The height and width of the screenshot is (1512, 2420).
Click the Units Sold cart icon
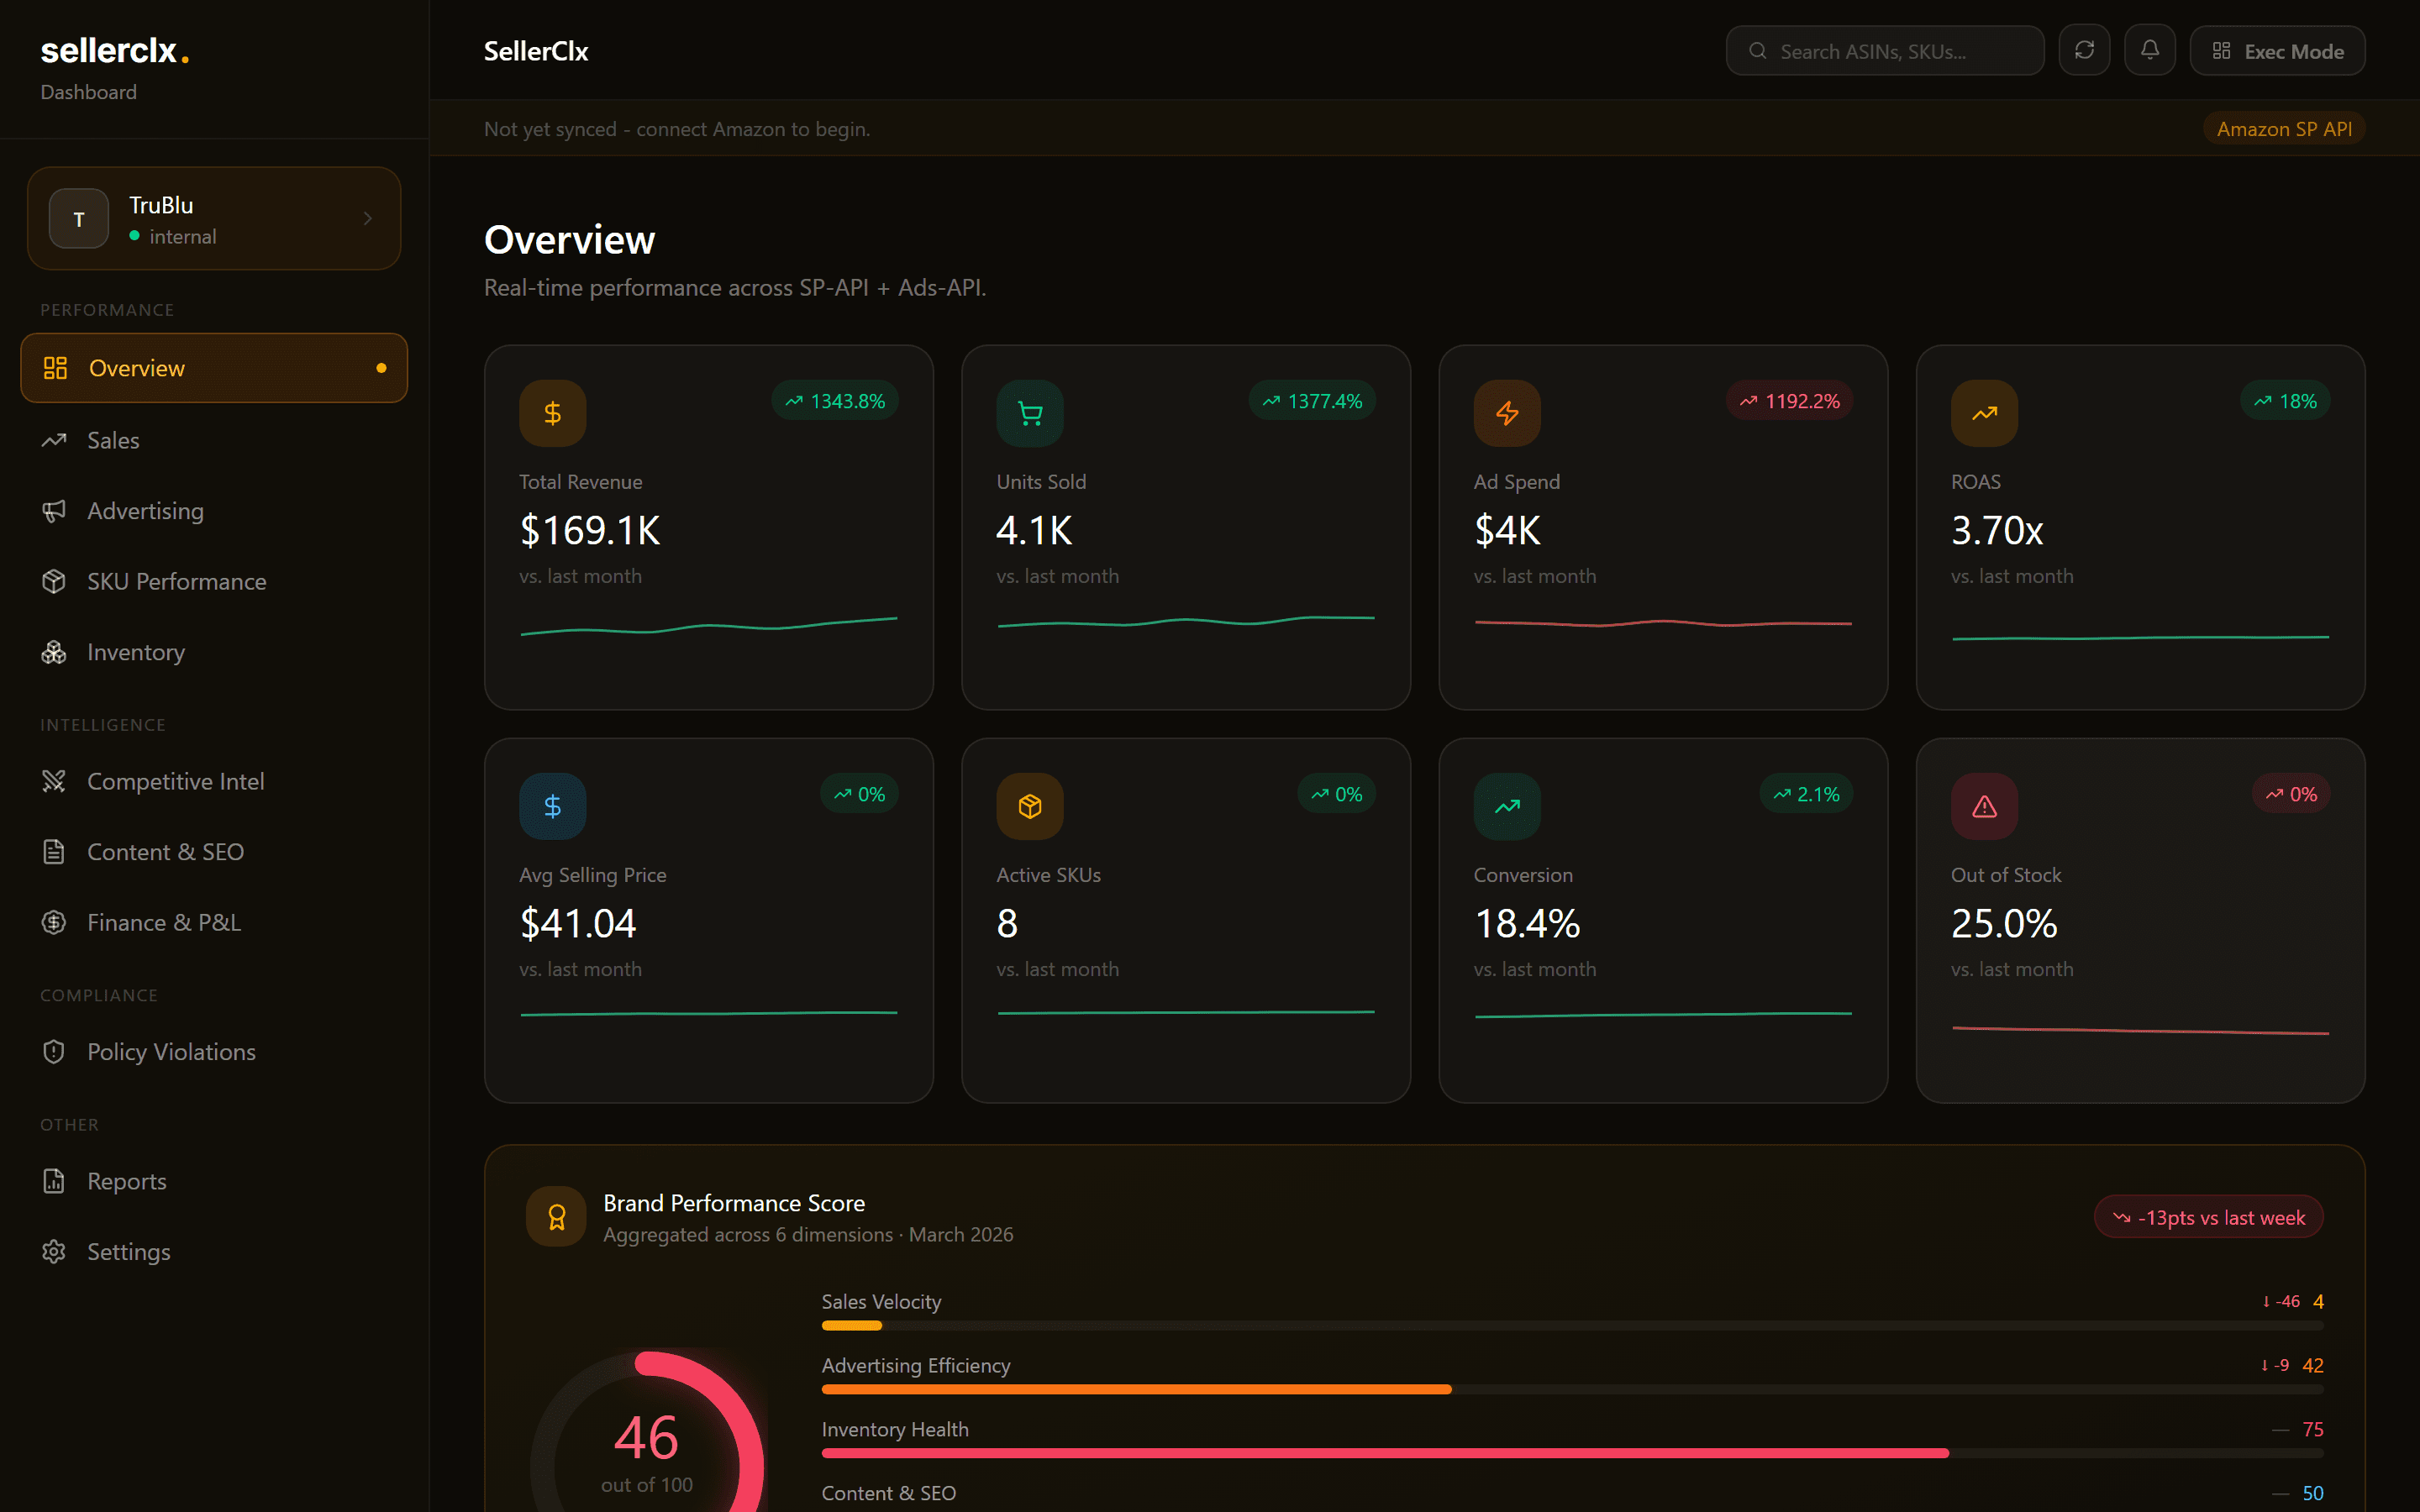click(x=1029, y=413)
